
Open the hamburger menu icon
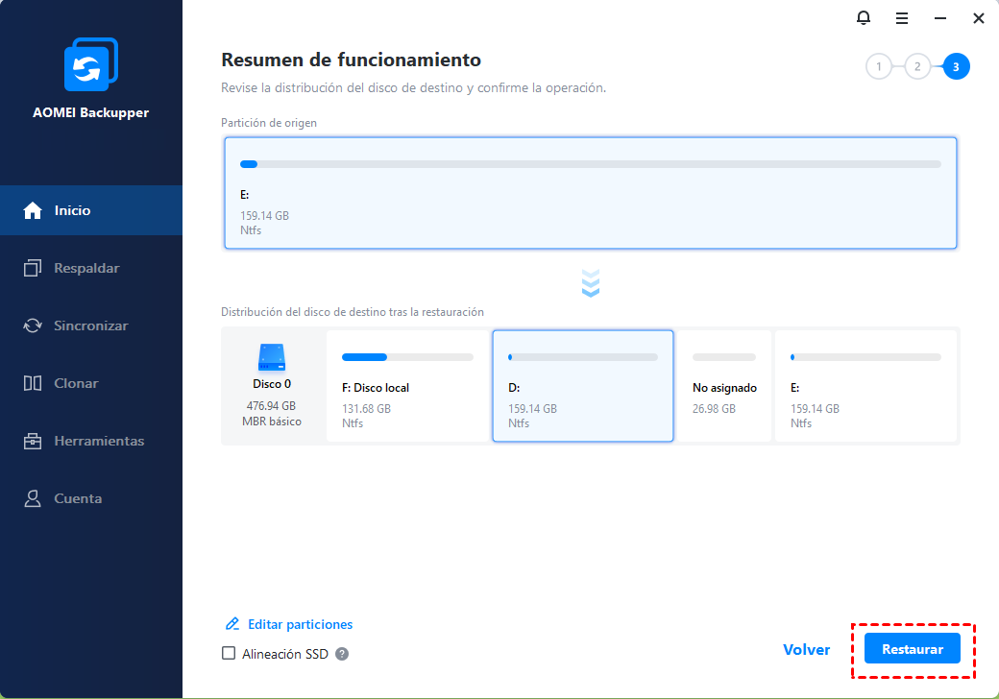pyautogui.click(x=902, y=18)
